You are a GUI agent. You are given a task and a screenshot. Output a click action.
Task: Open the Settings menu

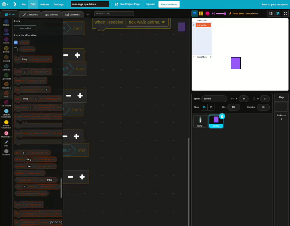coord(59,4)
